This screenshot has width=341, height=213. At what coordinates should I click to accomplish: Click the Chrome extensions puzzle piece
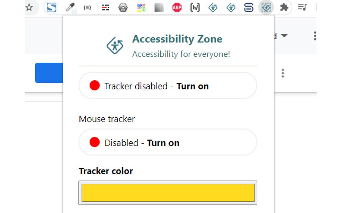tap(284, 8)
